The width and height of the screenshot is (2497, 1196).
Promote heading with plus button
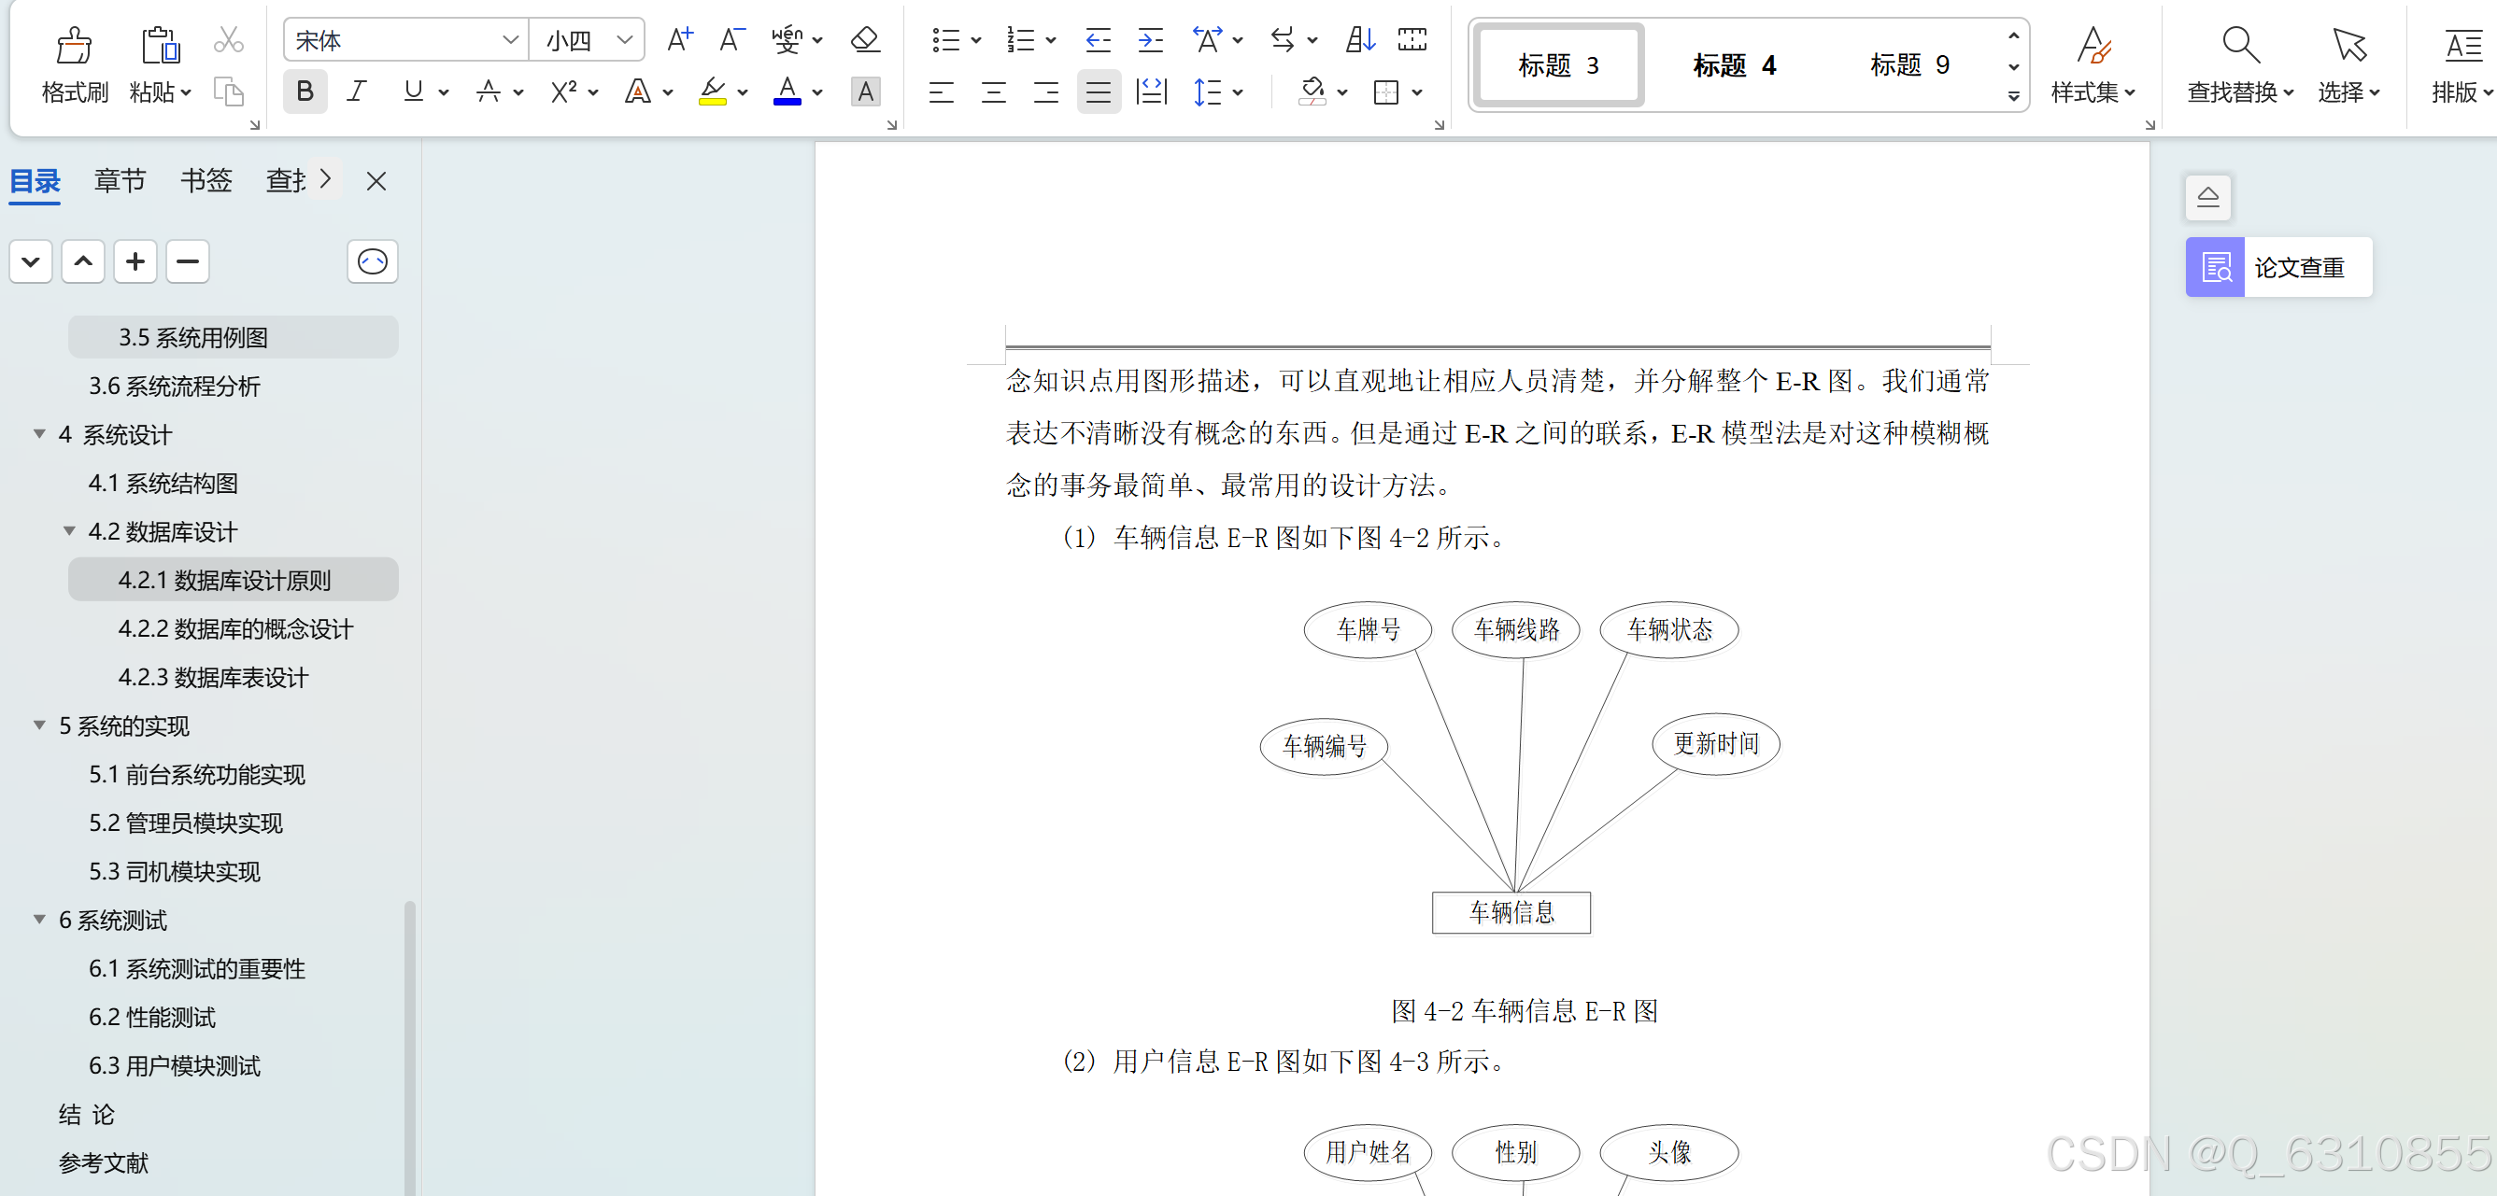(x=135, y=261)
